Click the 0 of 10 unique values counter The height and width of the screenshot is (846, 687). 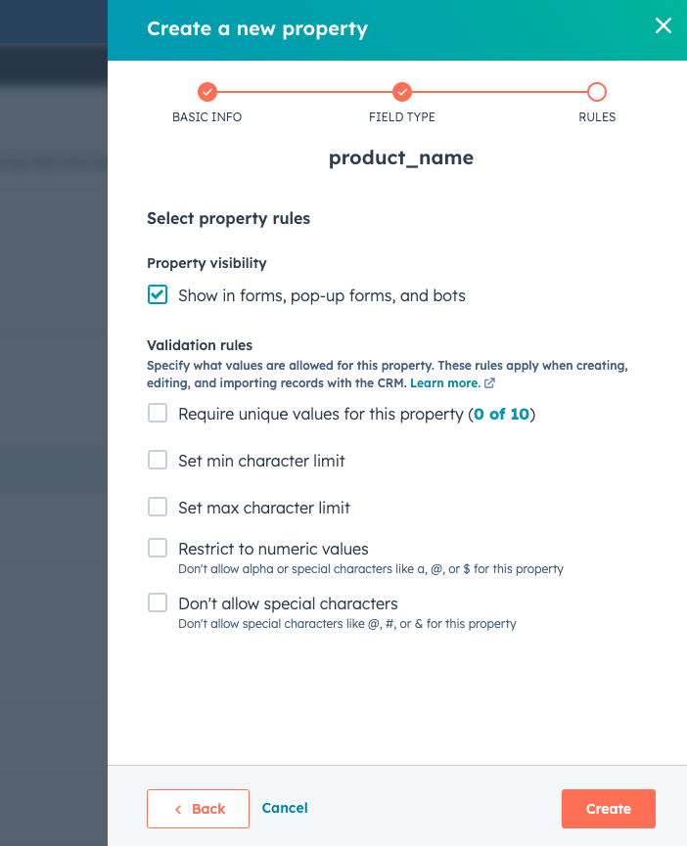coord(503,413)
